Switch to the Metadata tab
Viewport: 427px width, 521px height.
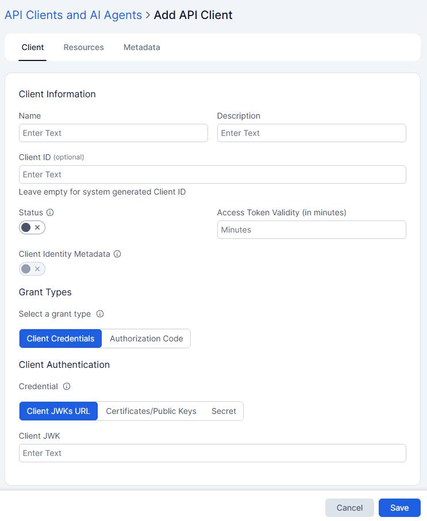click(x=142, y=47)
